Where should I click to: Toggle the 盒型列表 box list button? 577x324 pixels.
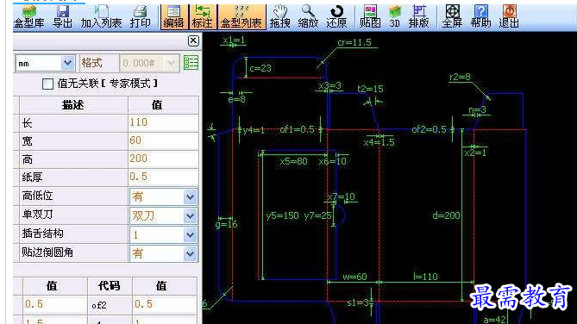click(x=241, y=17)
